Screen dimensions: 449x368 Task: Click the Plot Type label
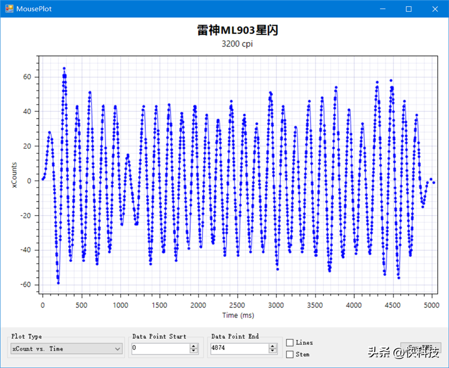point(26,336)
